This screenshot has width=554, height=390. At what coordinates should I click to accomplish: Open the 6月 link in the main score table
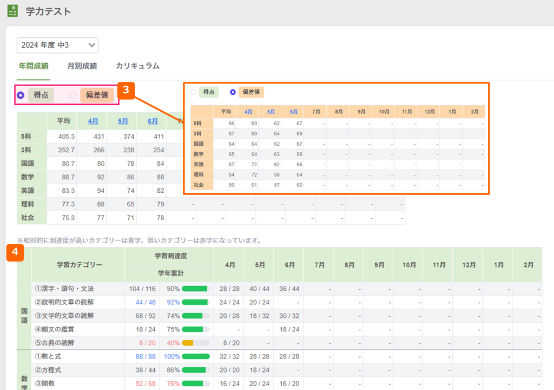[x=153, y=121]
